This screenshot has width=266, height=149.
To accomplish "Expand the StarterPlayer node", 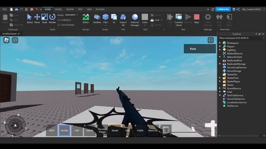I will pos(220,82).
